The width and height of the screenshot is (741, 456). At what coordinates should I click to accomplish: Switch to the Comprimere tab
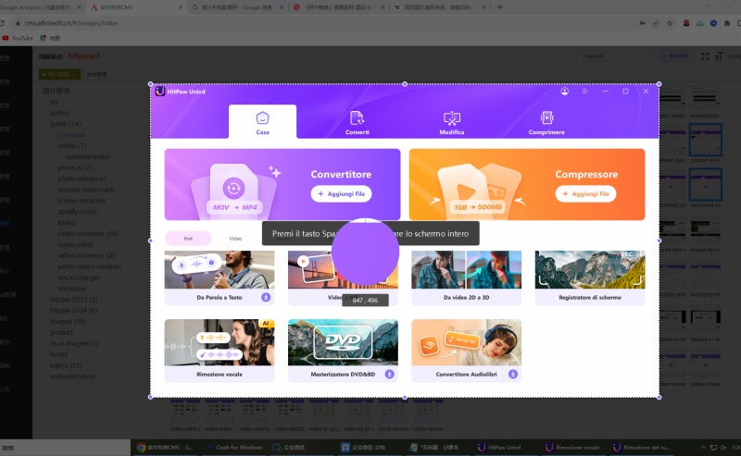tap(546, 122)
